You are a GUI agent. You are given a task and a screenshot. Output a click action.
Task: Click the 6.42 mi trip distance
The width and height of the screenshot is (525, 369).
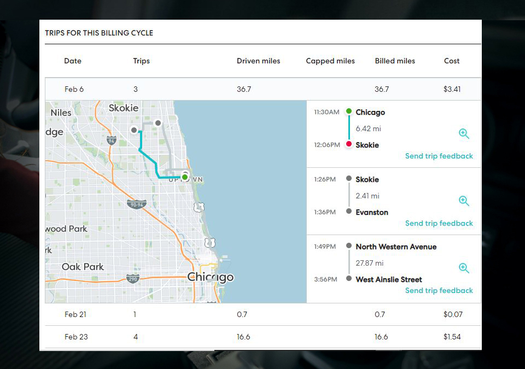tap(368, 128)
